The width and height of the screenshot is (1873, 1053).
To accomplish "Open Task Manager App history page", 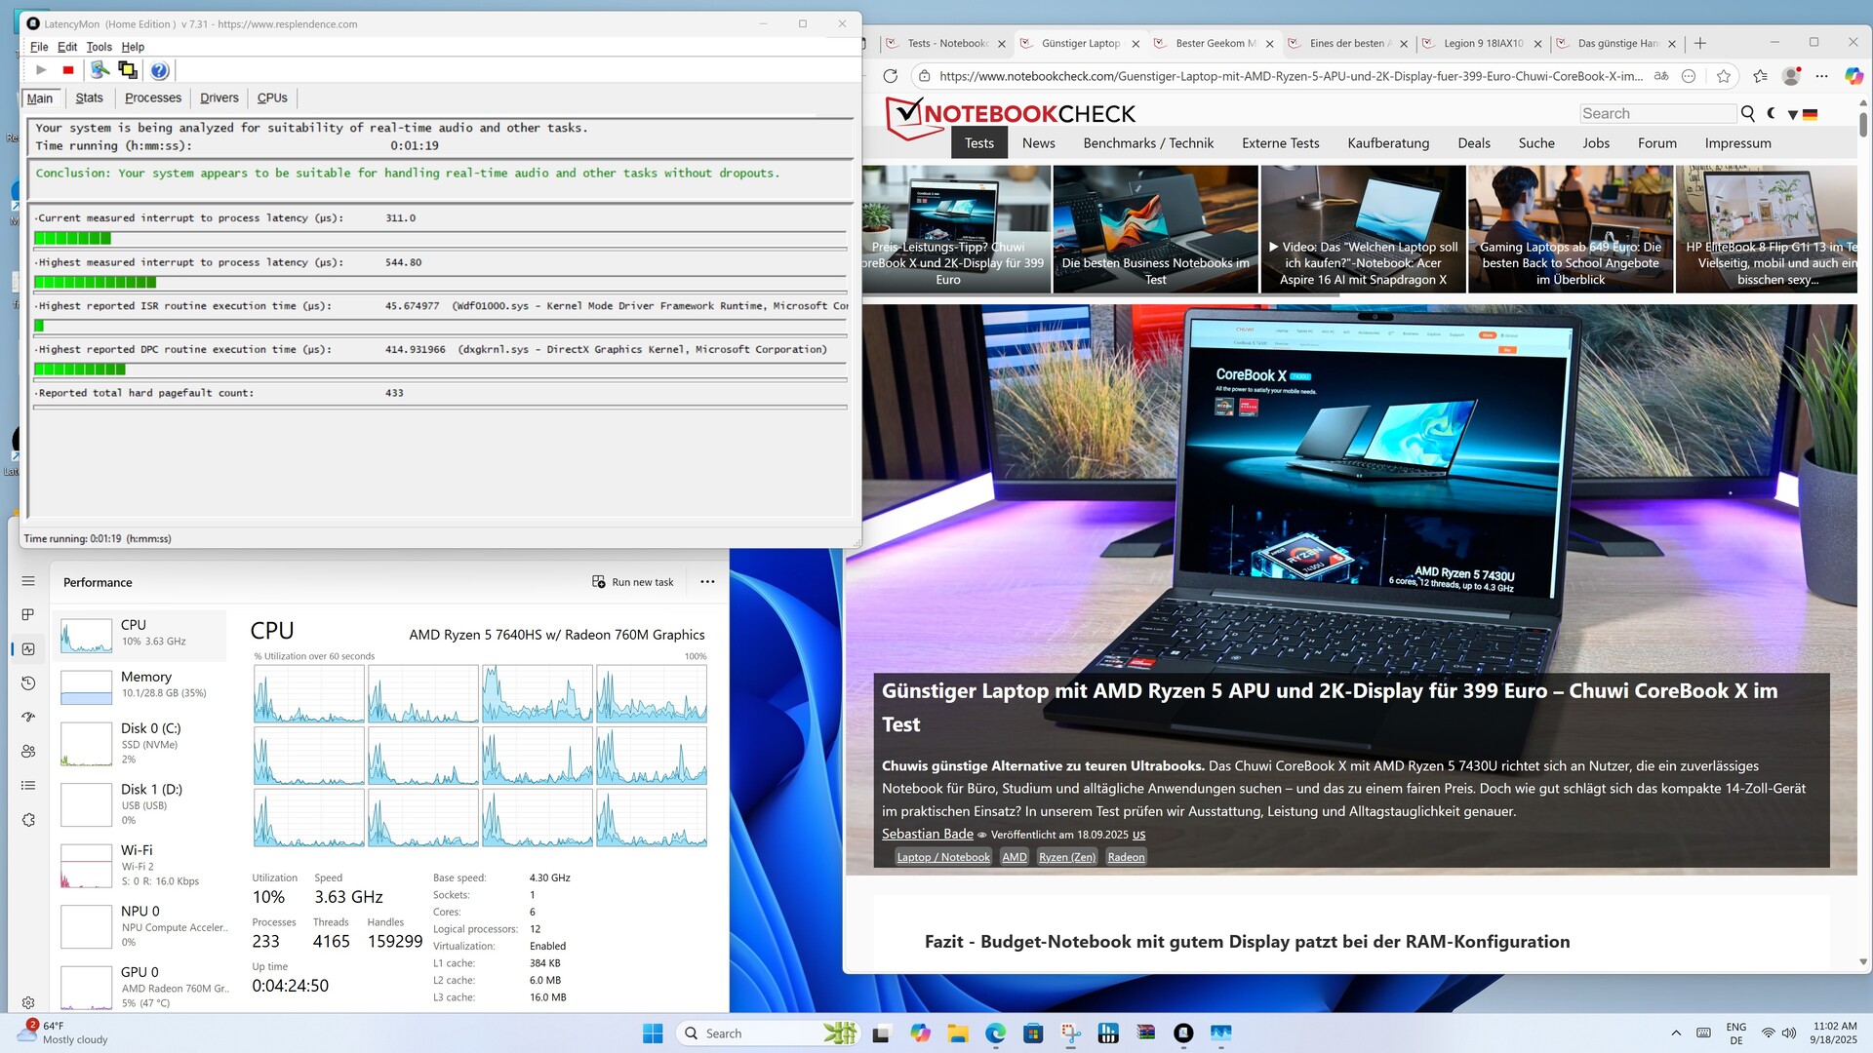I will click(x=28, y=683).
